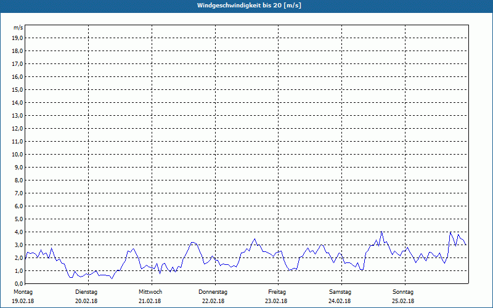Click the 'Donnerstag' day label
This screenshot has height=308, width=493.
pos(213,292)
